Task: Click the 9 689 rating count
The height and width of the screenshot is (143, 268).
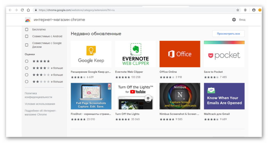Action: tap(223, 119)
